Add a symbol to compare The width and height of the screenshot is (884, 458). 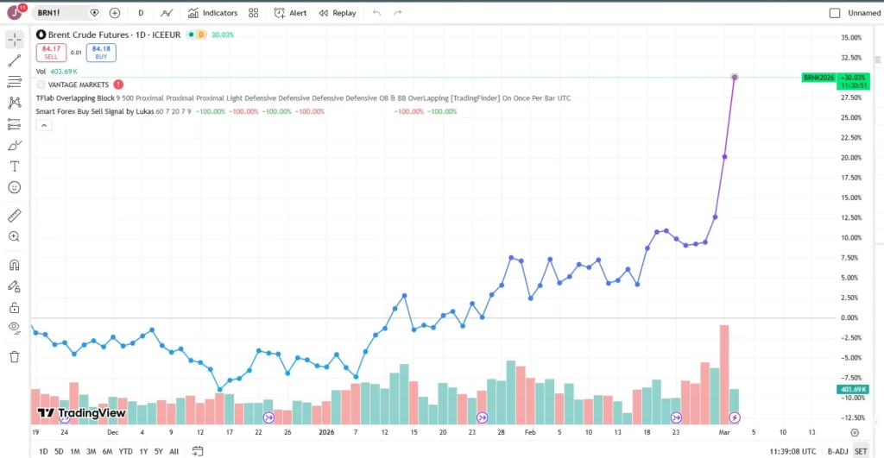coord(115,12)
